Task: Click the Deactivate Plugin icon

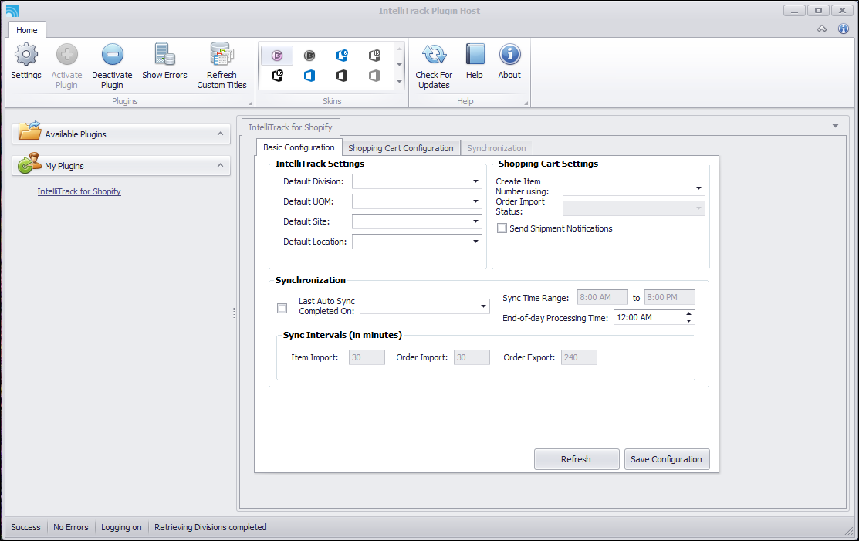Action: tap(113, 55)
